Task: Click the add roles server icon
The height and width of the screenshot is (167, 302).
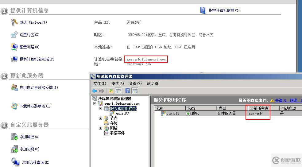Action: coord(14,137)
